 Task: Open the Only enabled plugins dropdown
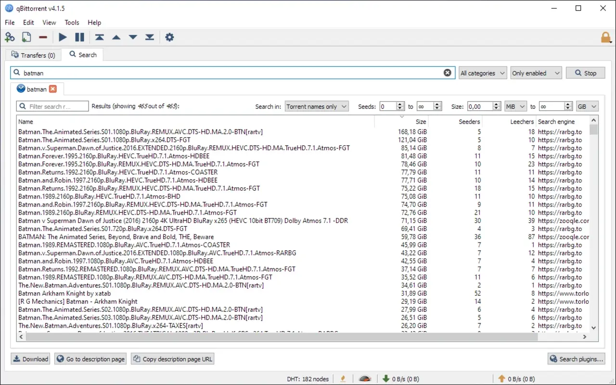pos(536,73)
